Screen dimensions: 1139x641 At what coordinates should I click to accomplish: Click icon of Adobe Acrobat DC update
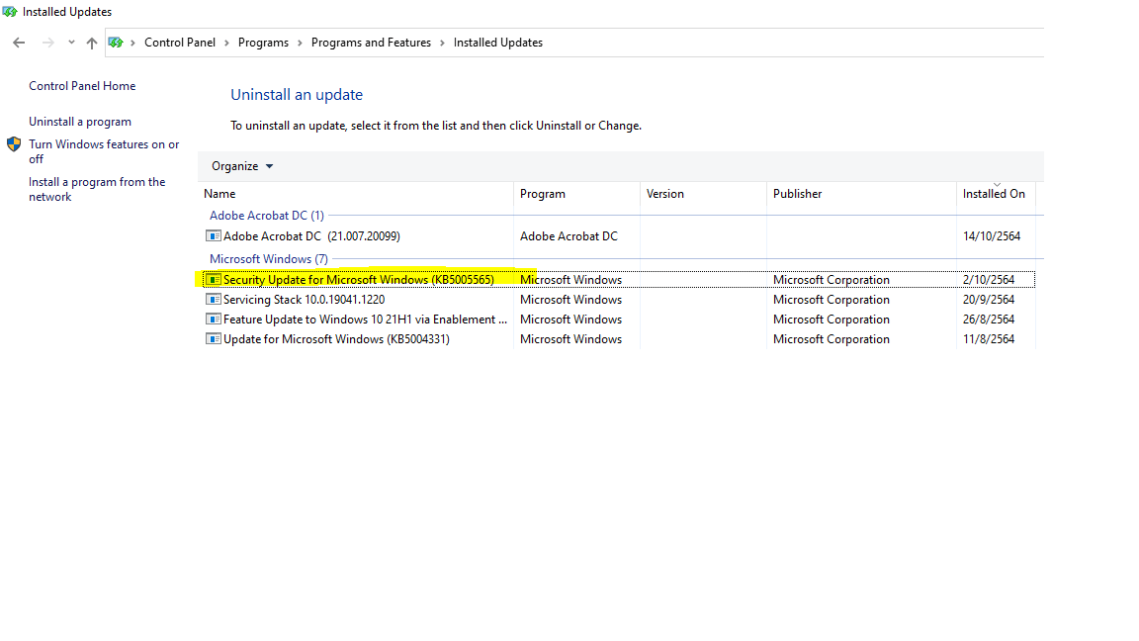click(213, 236)
